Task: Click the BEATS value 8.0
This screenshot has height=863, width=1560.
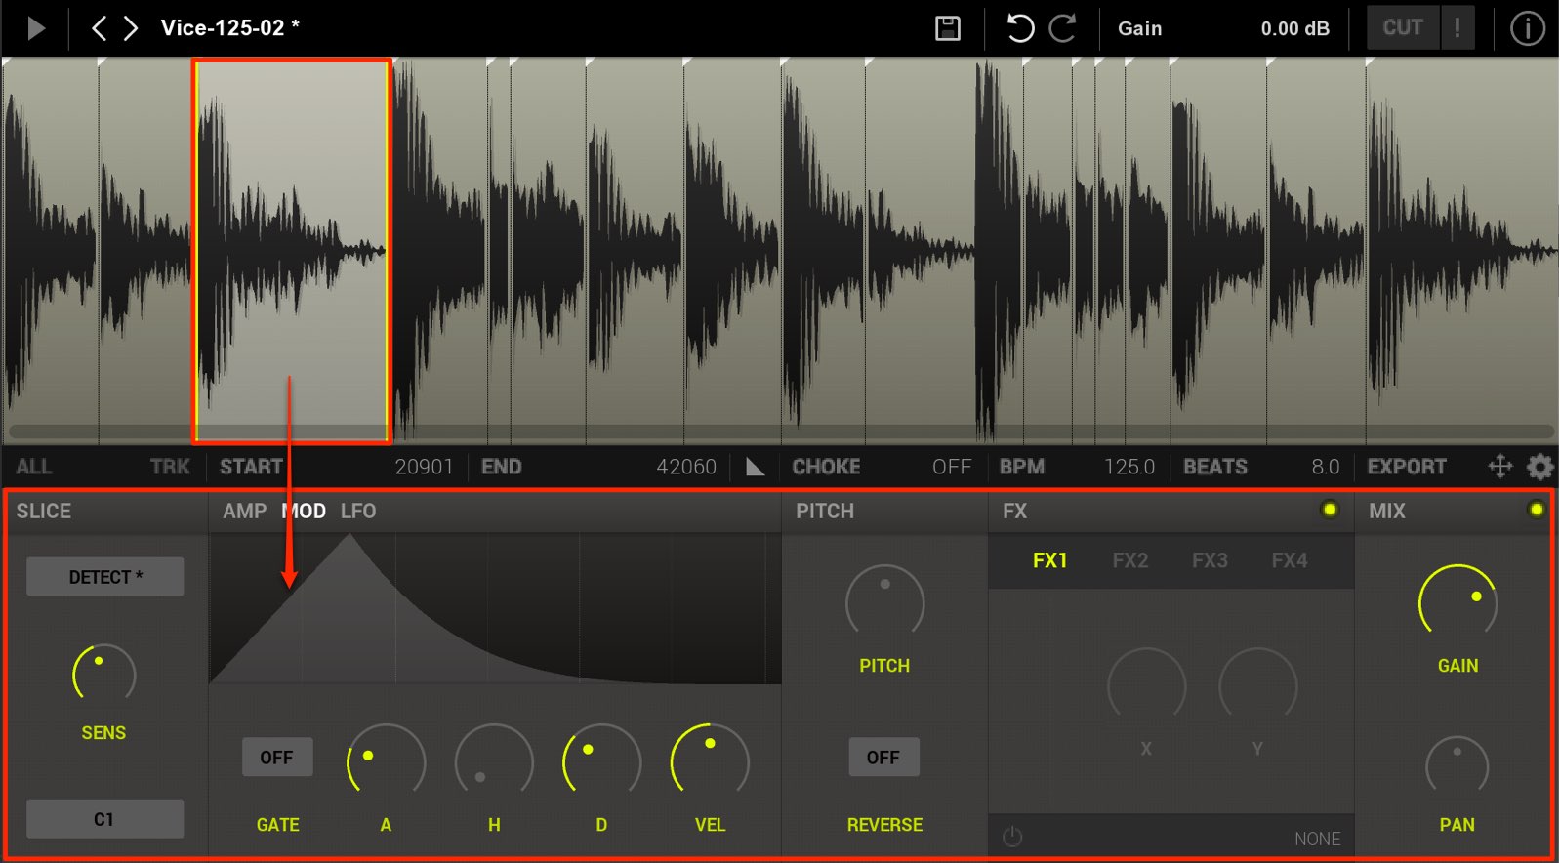Action: 1326,467
